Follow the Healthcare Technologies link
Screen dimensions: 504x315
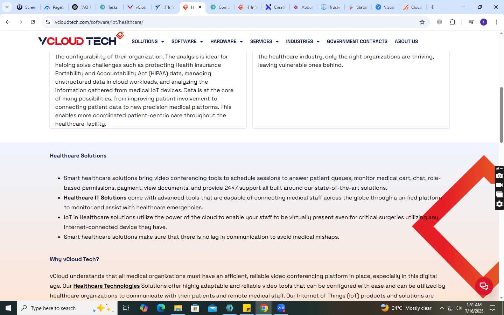[x=106, y=286]
